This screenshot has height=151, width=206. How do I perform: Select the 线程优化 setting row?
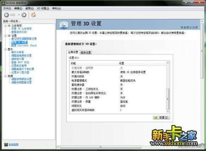118,106
